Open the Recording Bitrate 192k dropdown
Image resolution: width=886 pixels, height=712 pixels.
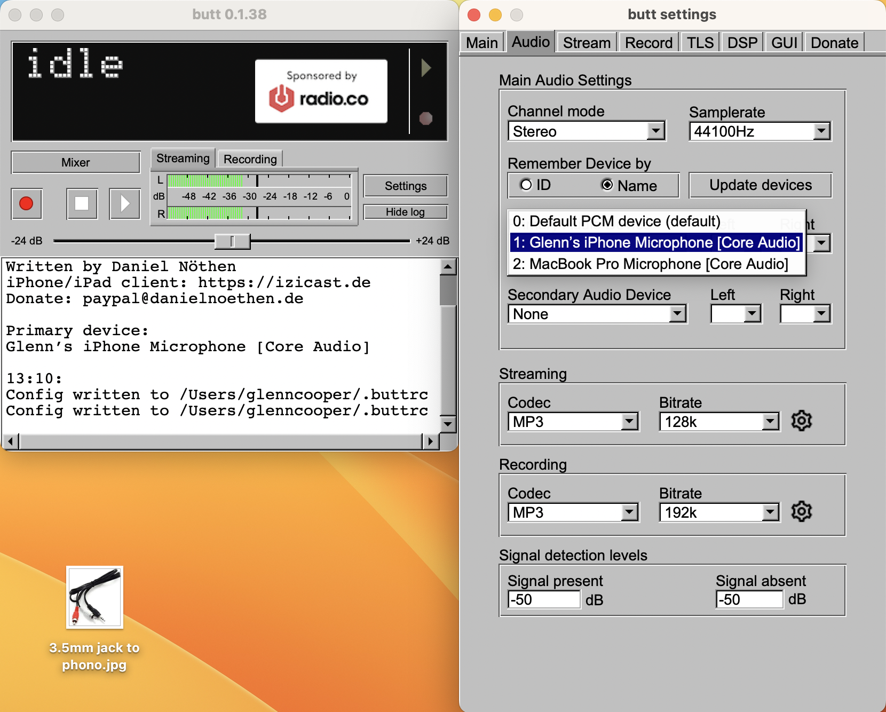point(719,512)
